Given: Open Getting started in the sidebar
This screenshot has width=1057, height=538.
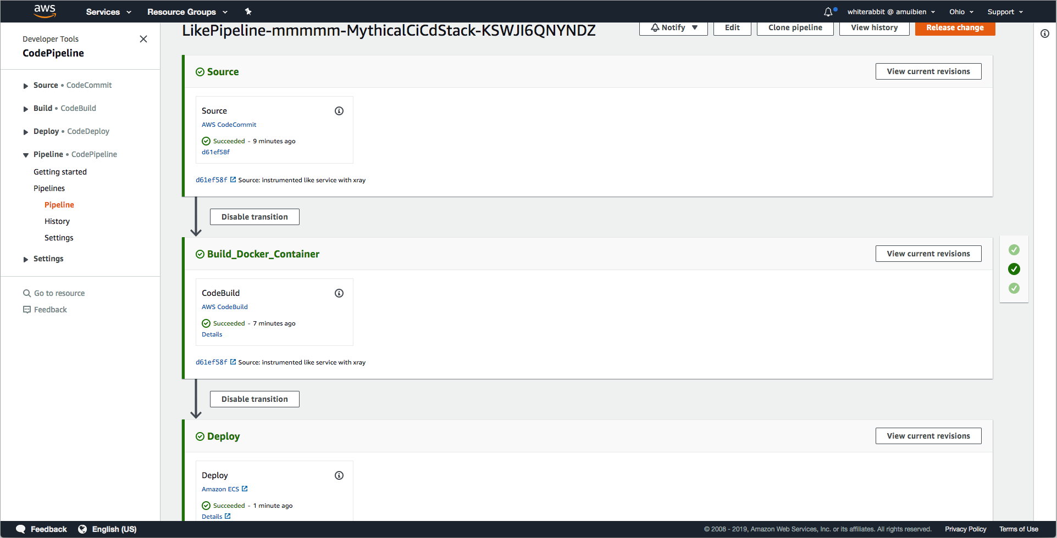Looking at the screenshot, I should click(x=60, y=172).
